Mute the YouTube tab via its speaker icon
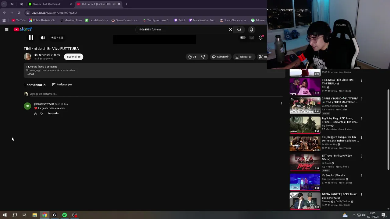 click(114, 4)
